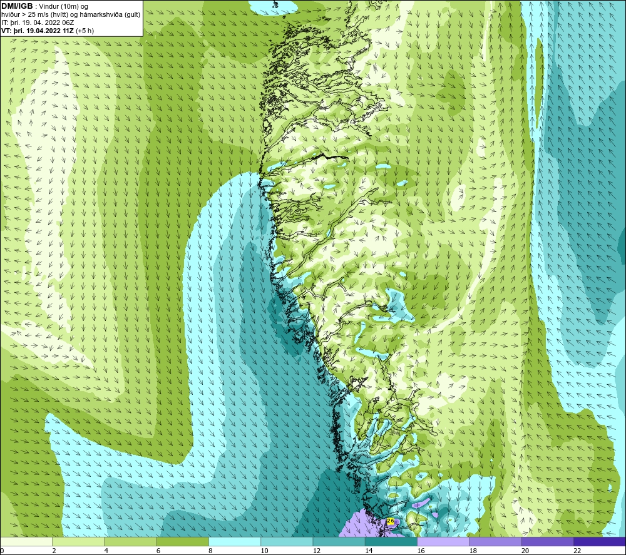The image size is (626, 555).
Task: Click the 'IT: þri. 19. 04. 2022 06Z' line
Action: pos(38,23)
